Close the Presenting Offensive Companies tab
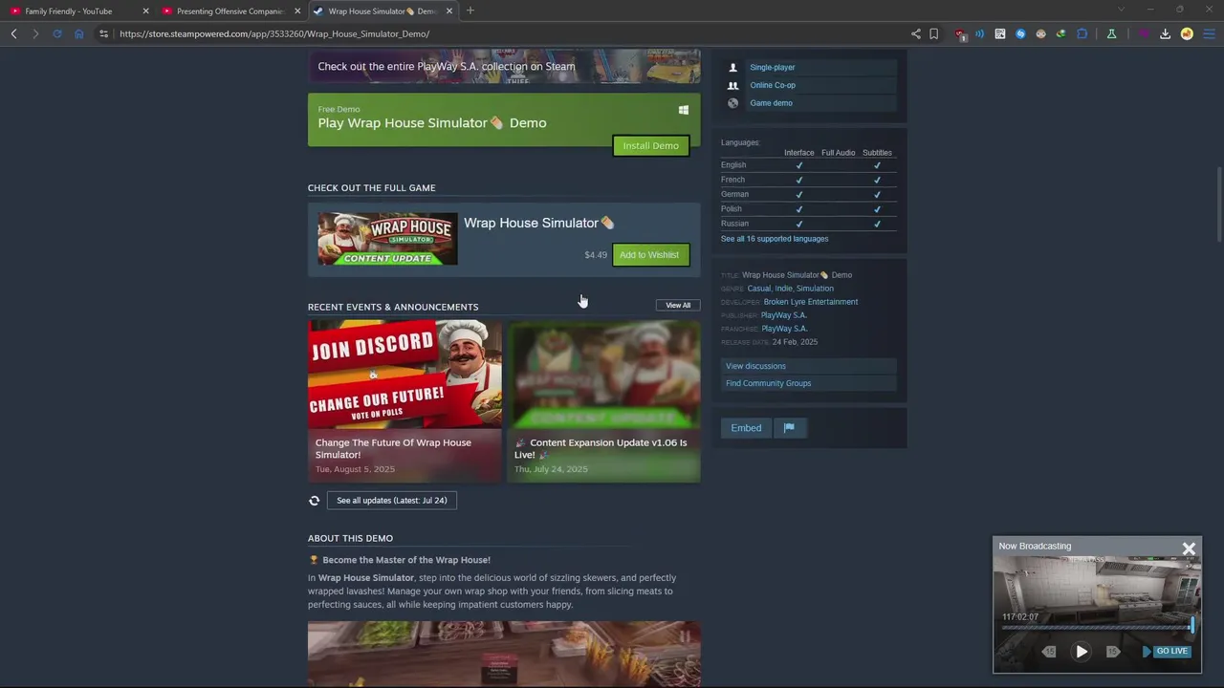This screenshot has width=1224, height=688. click(x=297, y=11)
